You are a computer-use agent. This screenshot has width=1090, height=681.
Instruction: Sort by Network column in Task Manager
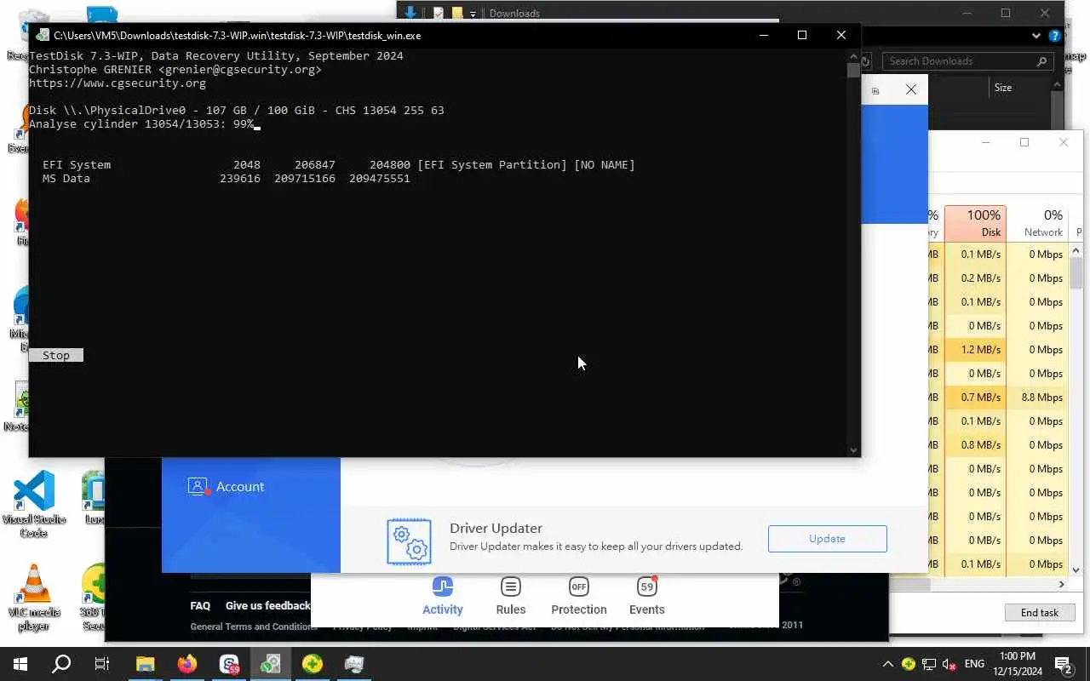(1038, 223)
